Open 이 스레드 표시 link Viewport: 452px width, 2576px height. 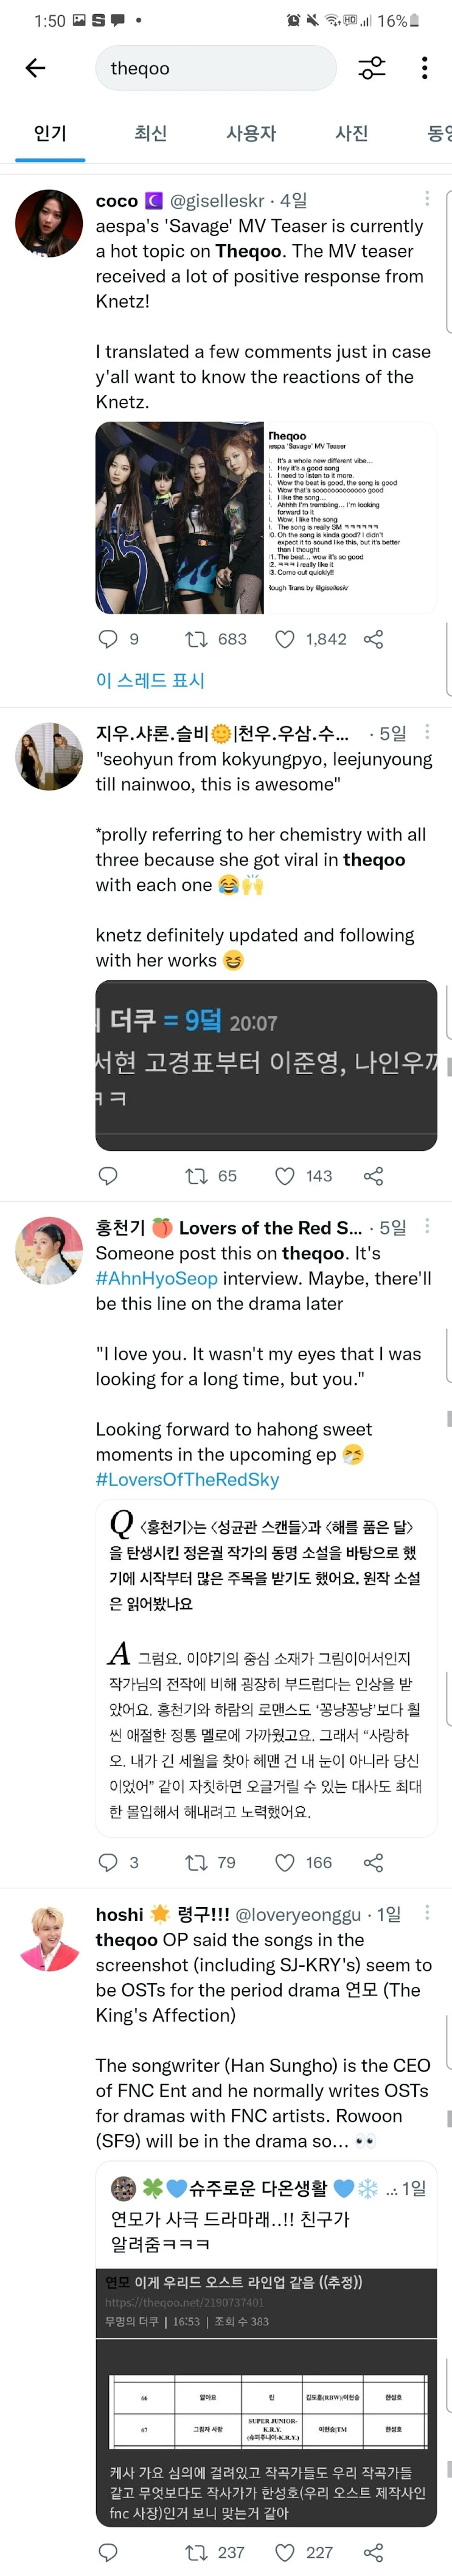pos(150,680)
